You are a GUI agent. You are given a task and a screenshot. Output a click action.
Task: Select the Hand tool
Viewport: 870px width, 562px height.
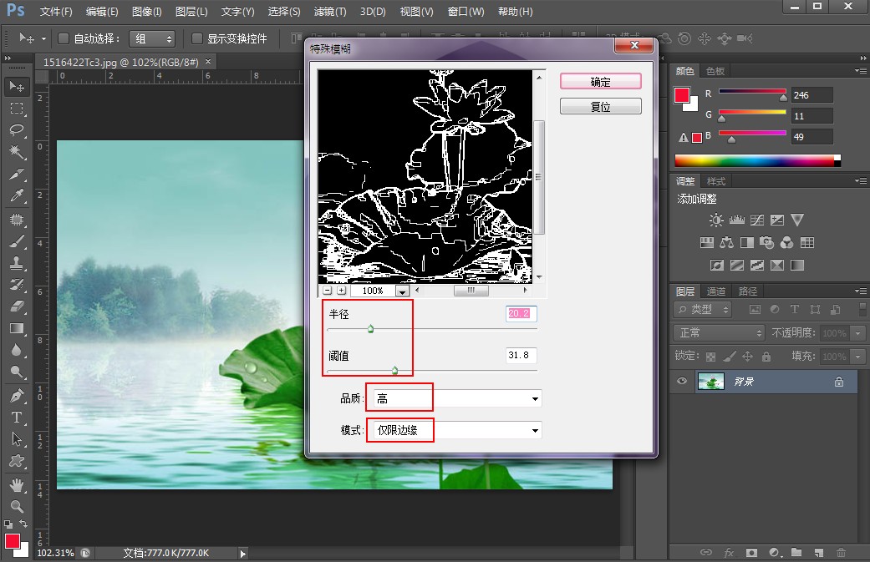(x=16, y=484)
